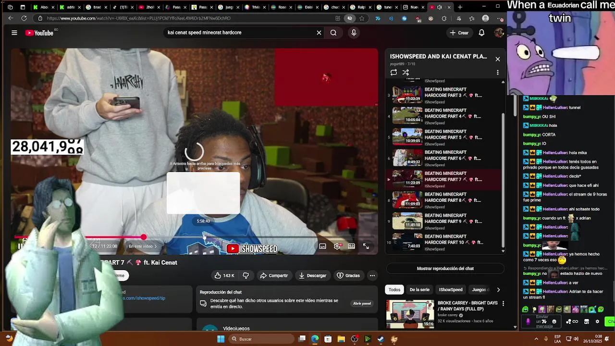Open chat settings gear icon
615x346 pixels.
597,321
